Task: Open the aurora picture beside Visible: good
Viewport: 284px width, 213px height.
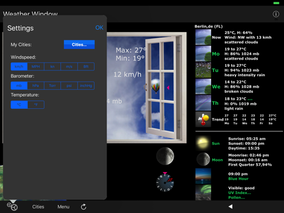Action: point(203,192)
